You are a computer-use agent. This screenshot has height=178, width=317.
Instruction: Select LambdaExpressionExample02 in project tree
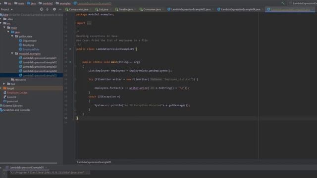(40, 62)
